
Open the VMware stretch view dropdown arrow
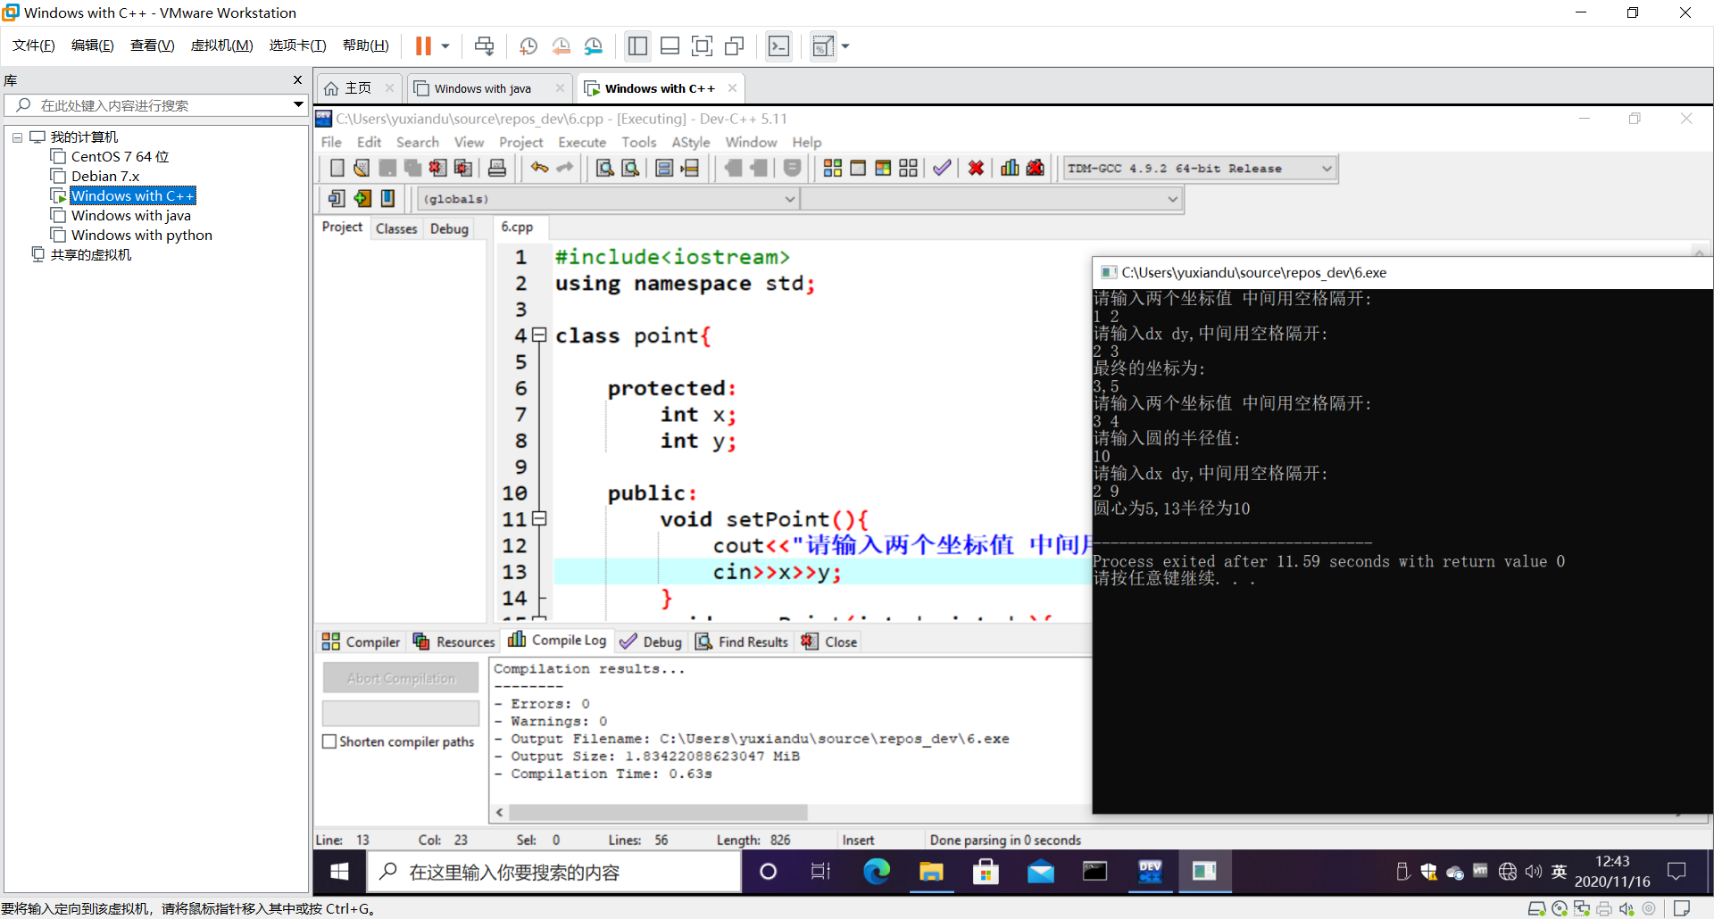(x=845, y=46)
